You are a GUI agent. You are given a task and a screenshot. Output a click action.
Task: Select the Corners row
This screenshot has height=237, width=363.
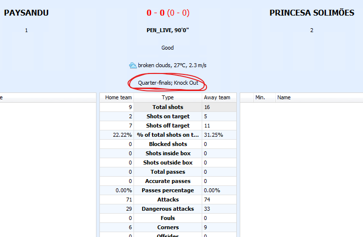pos(168,227)
